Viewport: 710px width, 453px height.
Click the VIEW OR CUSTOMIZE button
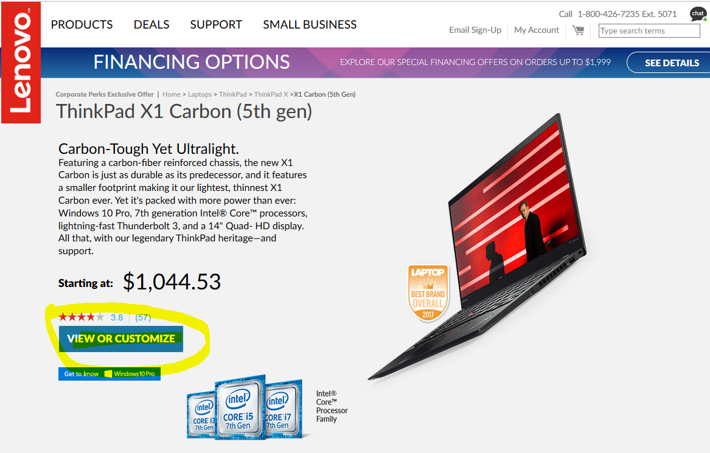coord(121,339)
